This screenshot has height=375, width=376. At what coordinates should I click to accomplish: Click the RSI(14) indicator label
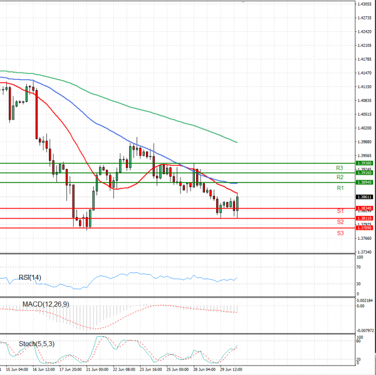[30, 277]
